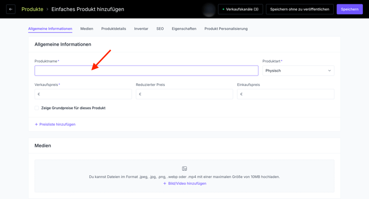Click Speichern ohne zu veröffentlichen button

click(300, 9)
